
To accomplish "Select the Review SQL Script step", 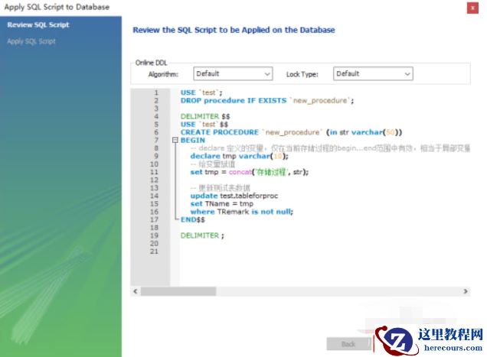I will [38, 24].
